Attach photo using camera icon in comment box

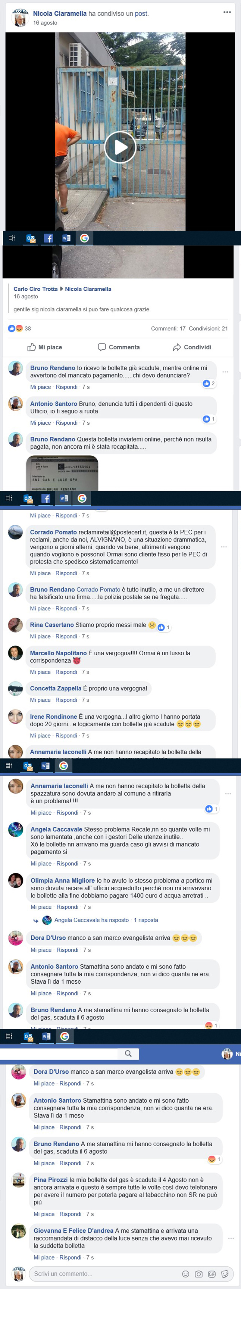[199, 1274]
